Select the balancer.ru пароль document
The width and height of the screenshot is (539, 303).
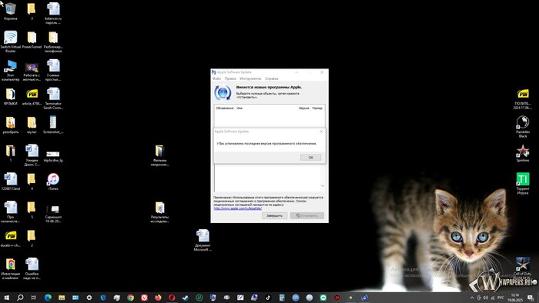(x=53, y=13)
